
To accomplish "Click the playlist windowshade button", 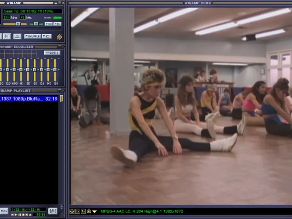I will (59, 91).
